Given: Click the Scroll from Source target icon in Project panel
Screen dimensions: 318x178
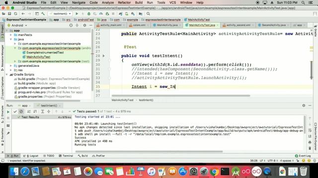Looking at the screenshot, I should click(71, 25).
